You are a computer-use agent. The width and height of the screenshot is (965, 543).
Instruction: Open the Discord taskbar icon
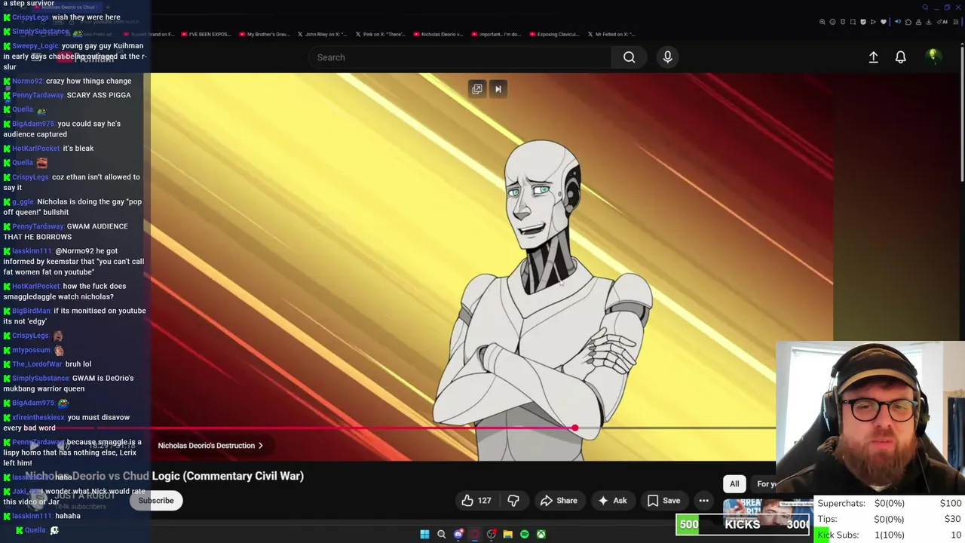[x=458, y=535]
